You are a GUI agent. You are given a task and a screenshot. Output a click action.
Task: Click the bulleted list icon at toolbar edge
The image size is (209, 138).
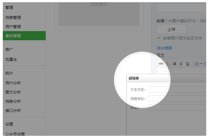pyautogui.click(x=205, y=64)
